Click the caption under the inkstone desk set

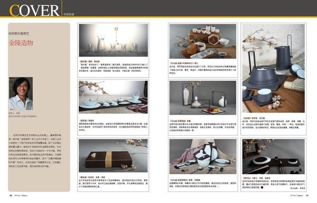[x=274, y=183]
